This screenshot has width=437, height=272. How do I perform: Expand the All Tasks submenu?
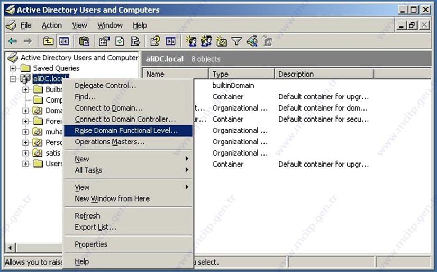coord(128,170)
